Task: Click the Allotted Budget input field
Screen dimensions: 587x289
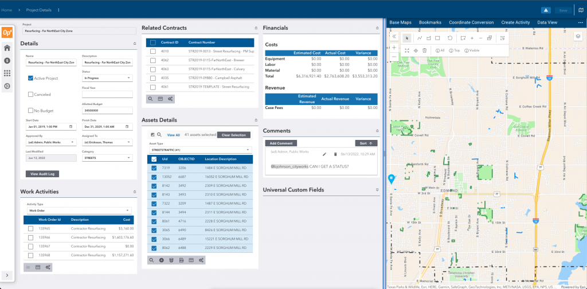Action: pos(107,110)
